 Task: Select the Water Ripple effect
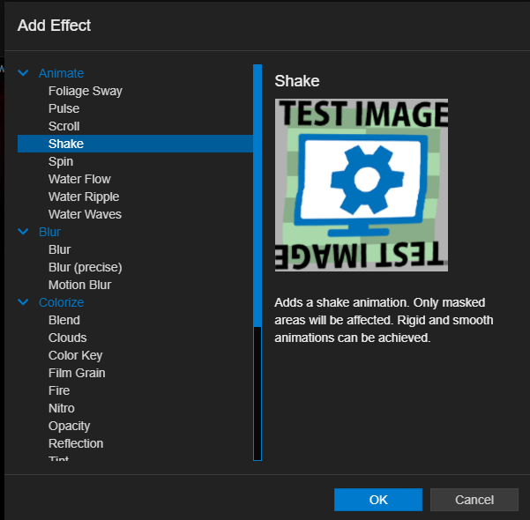[x=84, y=197]
